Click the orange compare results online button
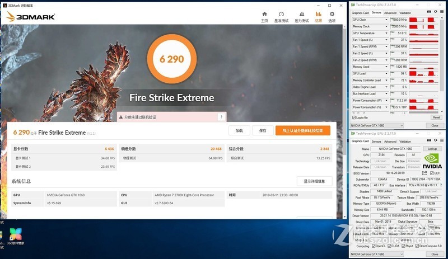The width and height of the screenshot is (448, 259). (302, 130)
